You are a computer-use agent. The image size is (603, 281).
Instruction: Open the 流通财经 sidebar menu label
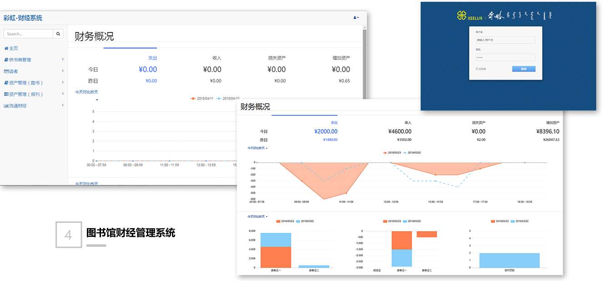click(x=18, y=106)
